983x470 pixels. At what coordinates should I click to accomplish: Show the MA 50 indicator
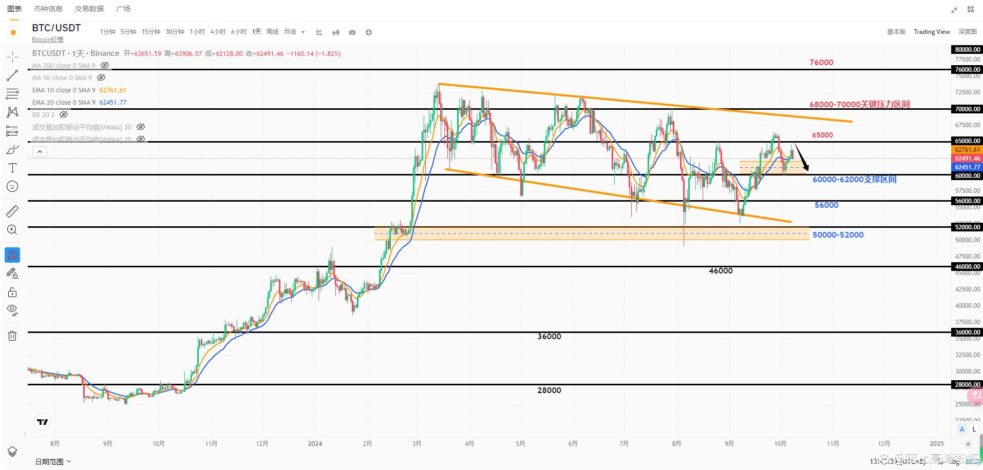coord(101,77)
